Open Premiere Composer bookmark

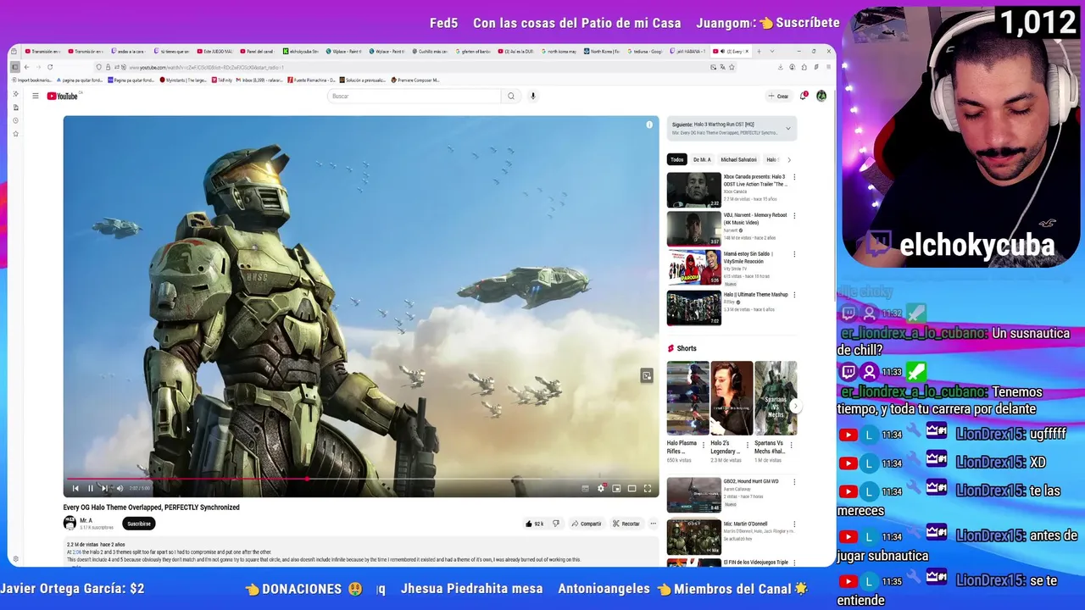[415, 80]
